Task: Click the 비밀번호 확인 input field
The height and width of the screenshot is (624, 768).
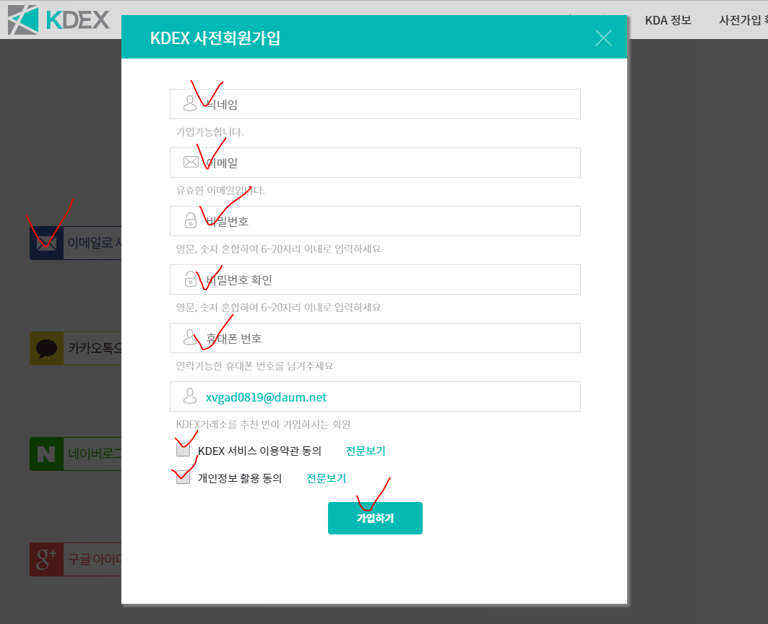Action: (390, 279)
